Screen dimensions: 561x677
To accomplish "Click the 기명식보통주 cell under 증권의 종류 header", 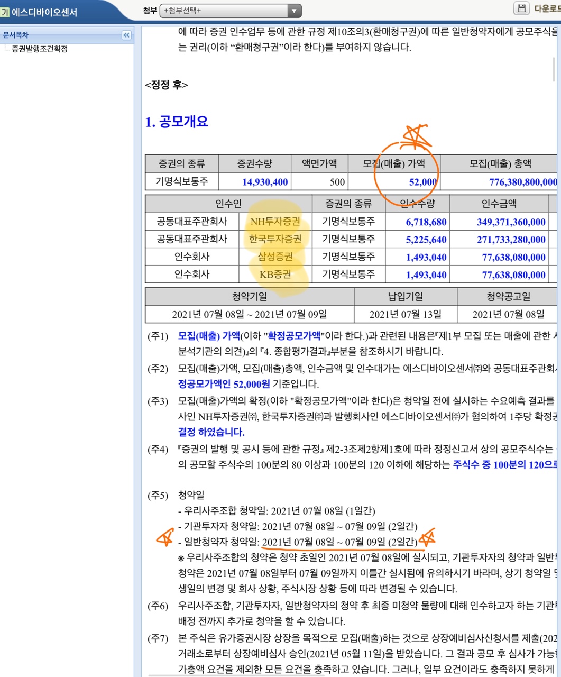I will 181,181.
